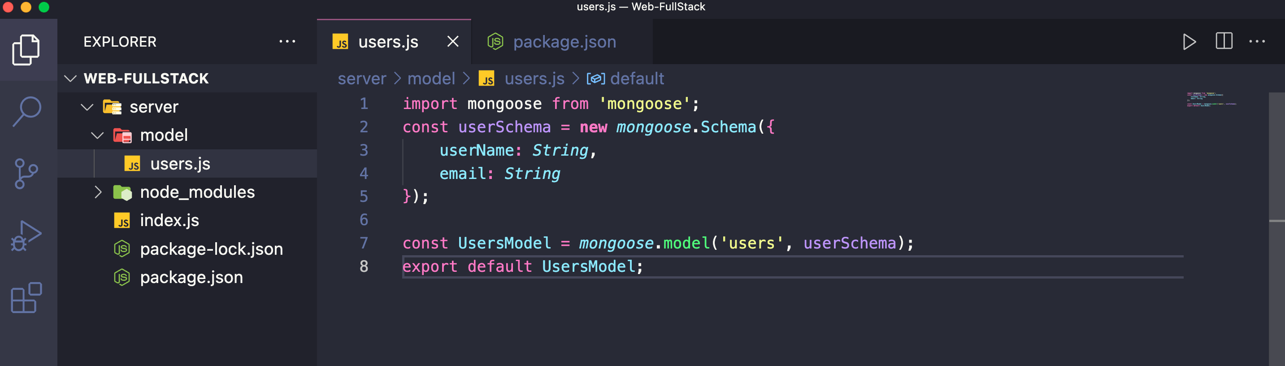Viewport: 1285px width, 366px height.
Task: Split the editor to the right
Action: tap(1224, 41)
